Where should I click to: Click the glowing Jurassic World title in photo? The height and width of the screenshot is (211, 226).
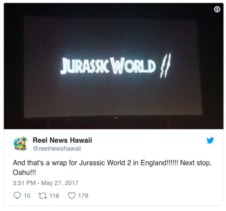pyautogui.click(x=108, y=66)
